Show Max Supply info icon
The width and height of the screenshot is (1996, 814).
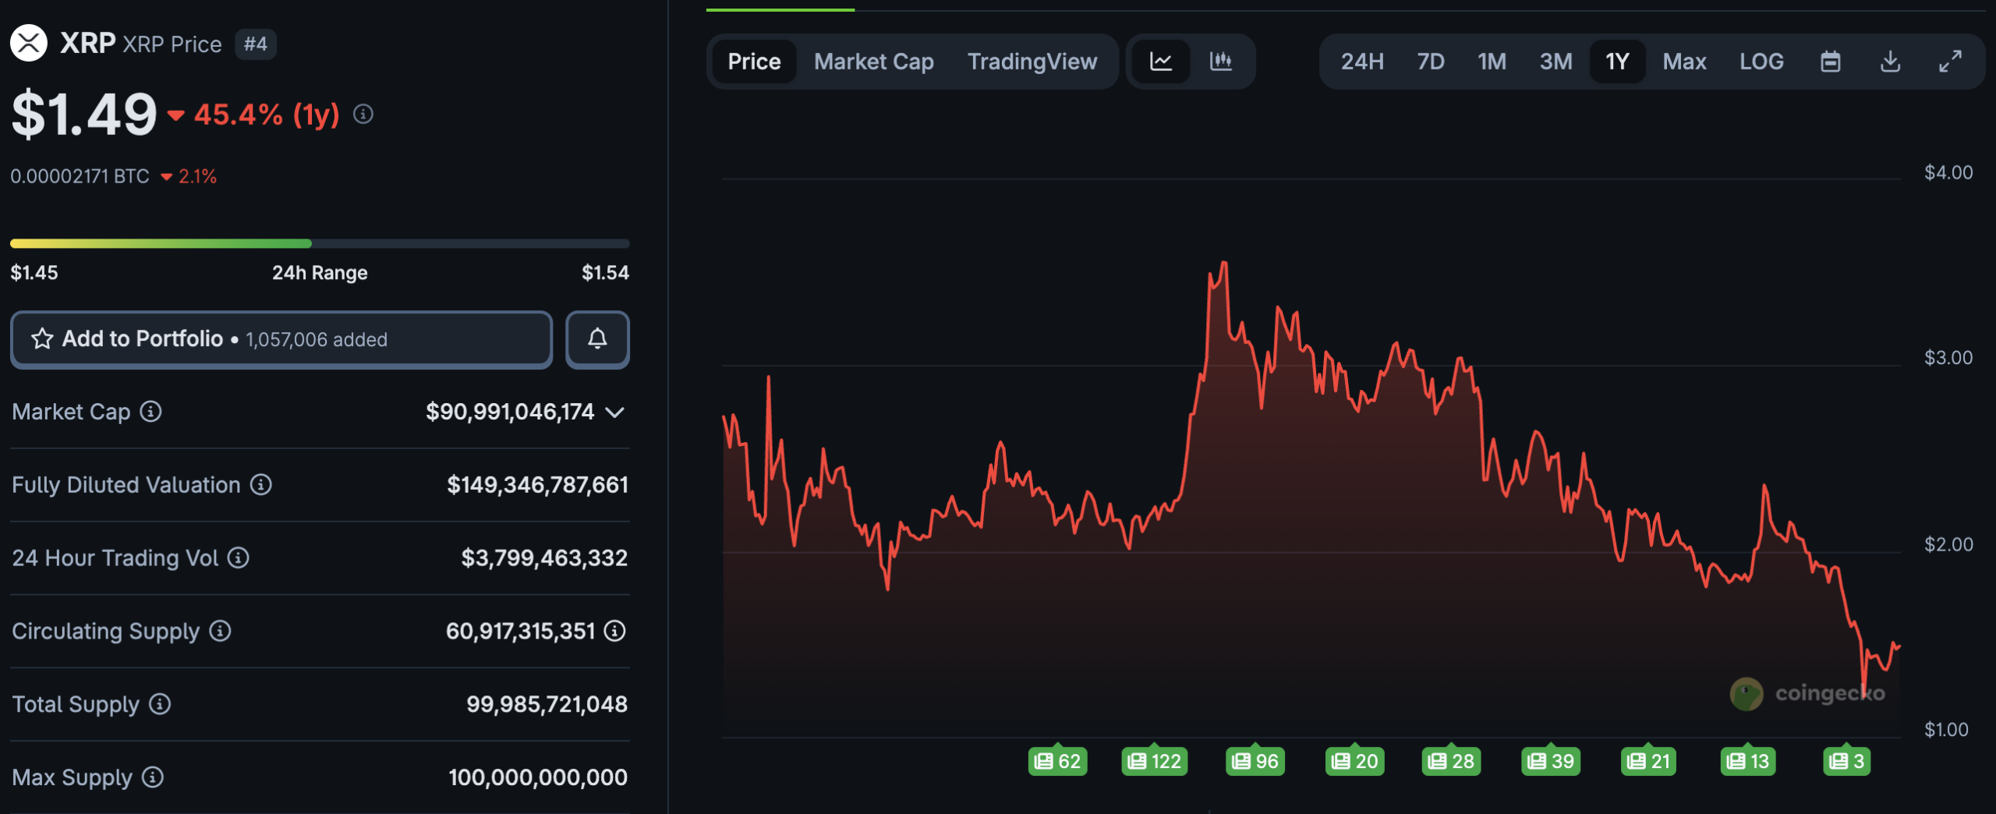point(153,777)
